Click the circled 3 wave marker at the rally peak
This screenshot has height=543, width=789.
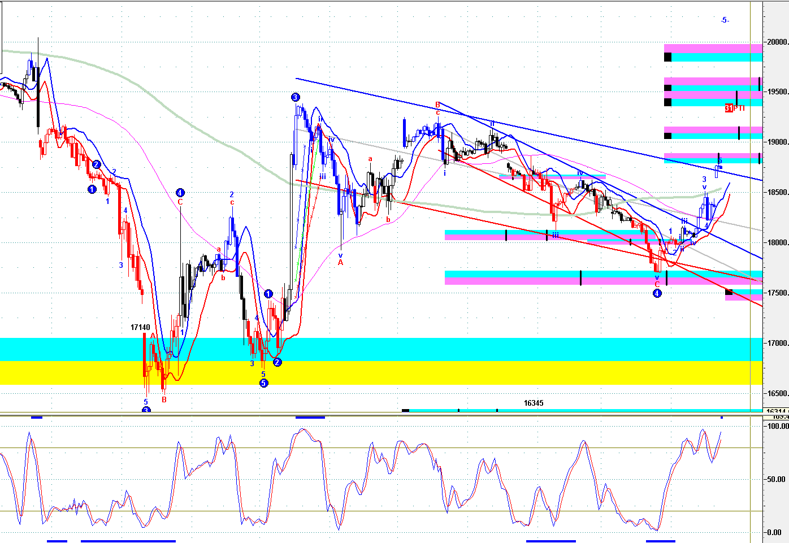click(x=296, y=97)
